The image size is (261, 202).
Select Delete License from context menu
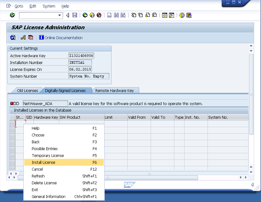click(x=64, y=183)
